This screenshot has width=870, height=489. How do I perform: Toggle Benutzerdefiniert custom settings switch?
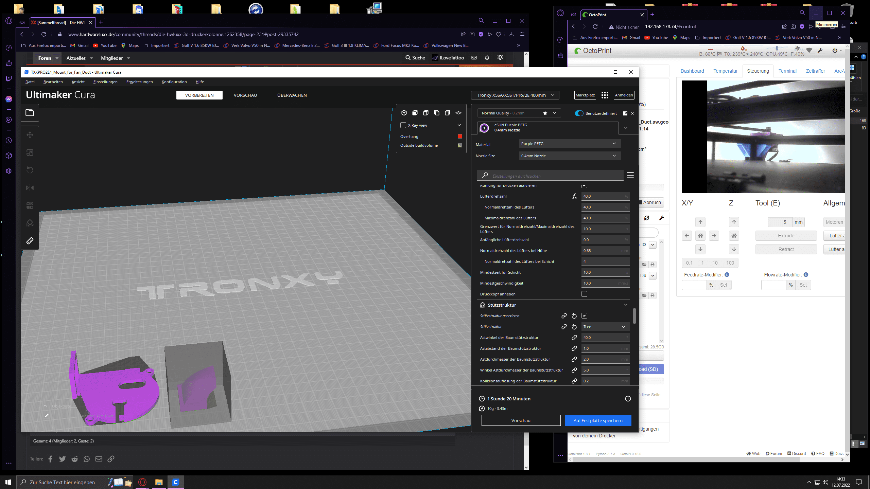pyautogui.click(x=579, y=113)
